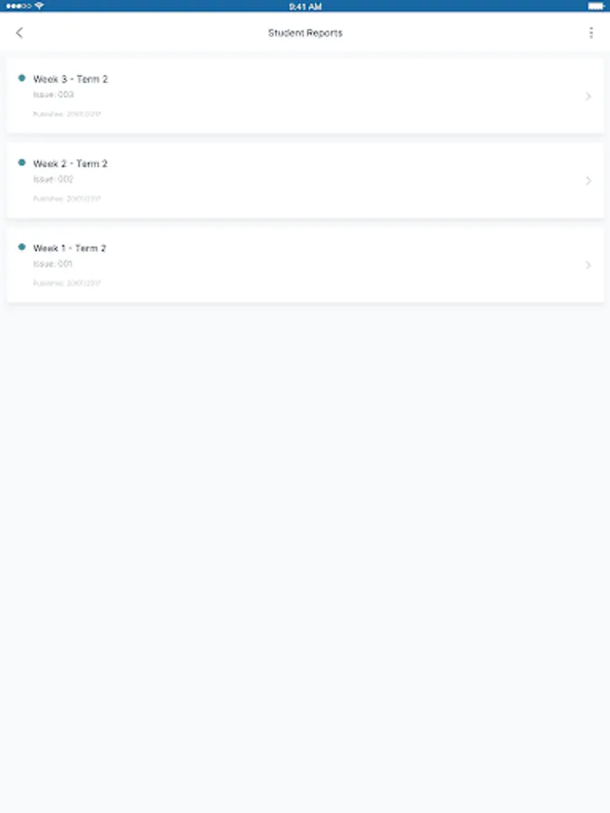Tap the teal dot beside Week 3 - Term 2
The width and height of the screenshot is (610, 813).
(22, 79)
